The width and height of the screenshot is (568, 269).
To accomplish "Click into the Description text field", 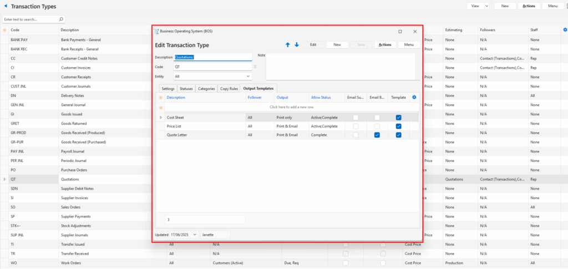I will 212,57.
